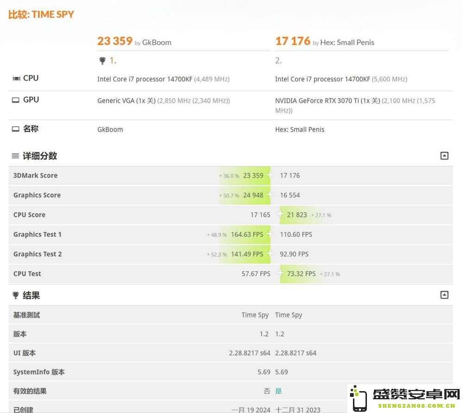Click the 基准测試 row label
The image size is (463, 413).
[26, 315]
